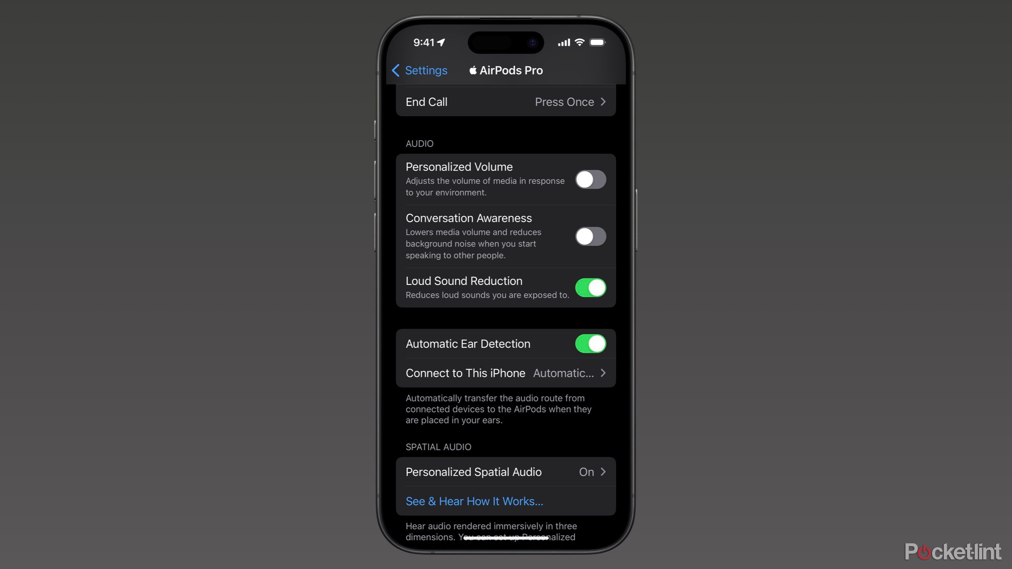Image resolution: width=1012 pixels, height=569 pixels.
Task: Tap the battery icon in status bar
Action: pyautogui.click(x=597, y=42)
